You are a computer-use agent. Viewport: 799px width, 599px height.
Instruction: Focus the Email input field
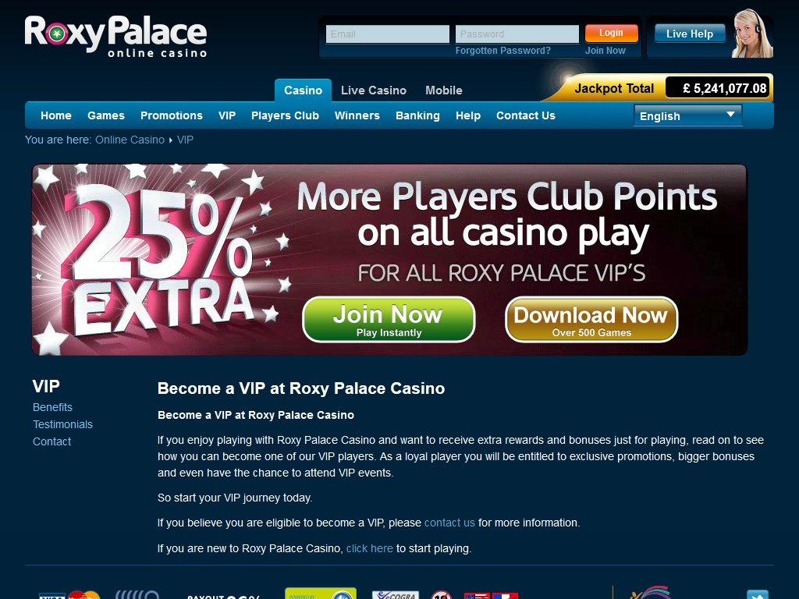(388, 34)
